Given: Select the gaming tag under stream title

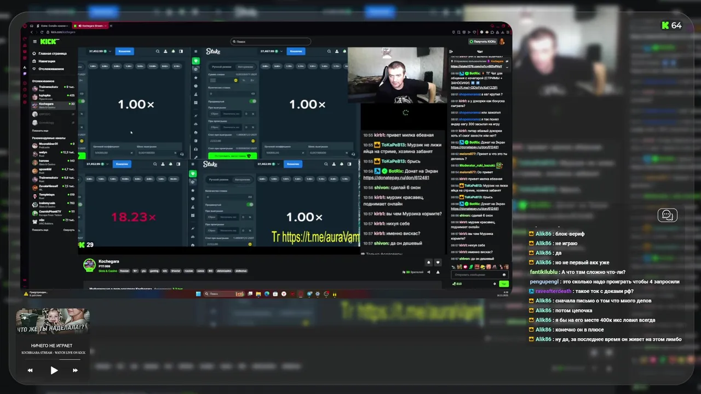Looking at the screenshot, I should tap(156, 271).
